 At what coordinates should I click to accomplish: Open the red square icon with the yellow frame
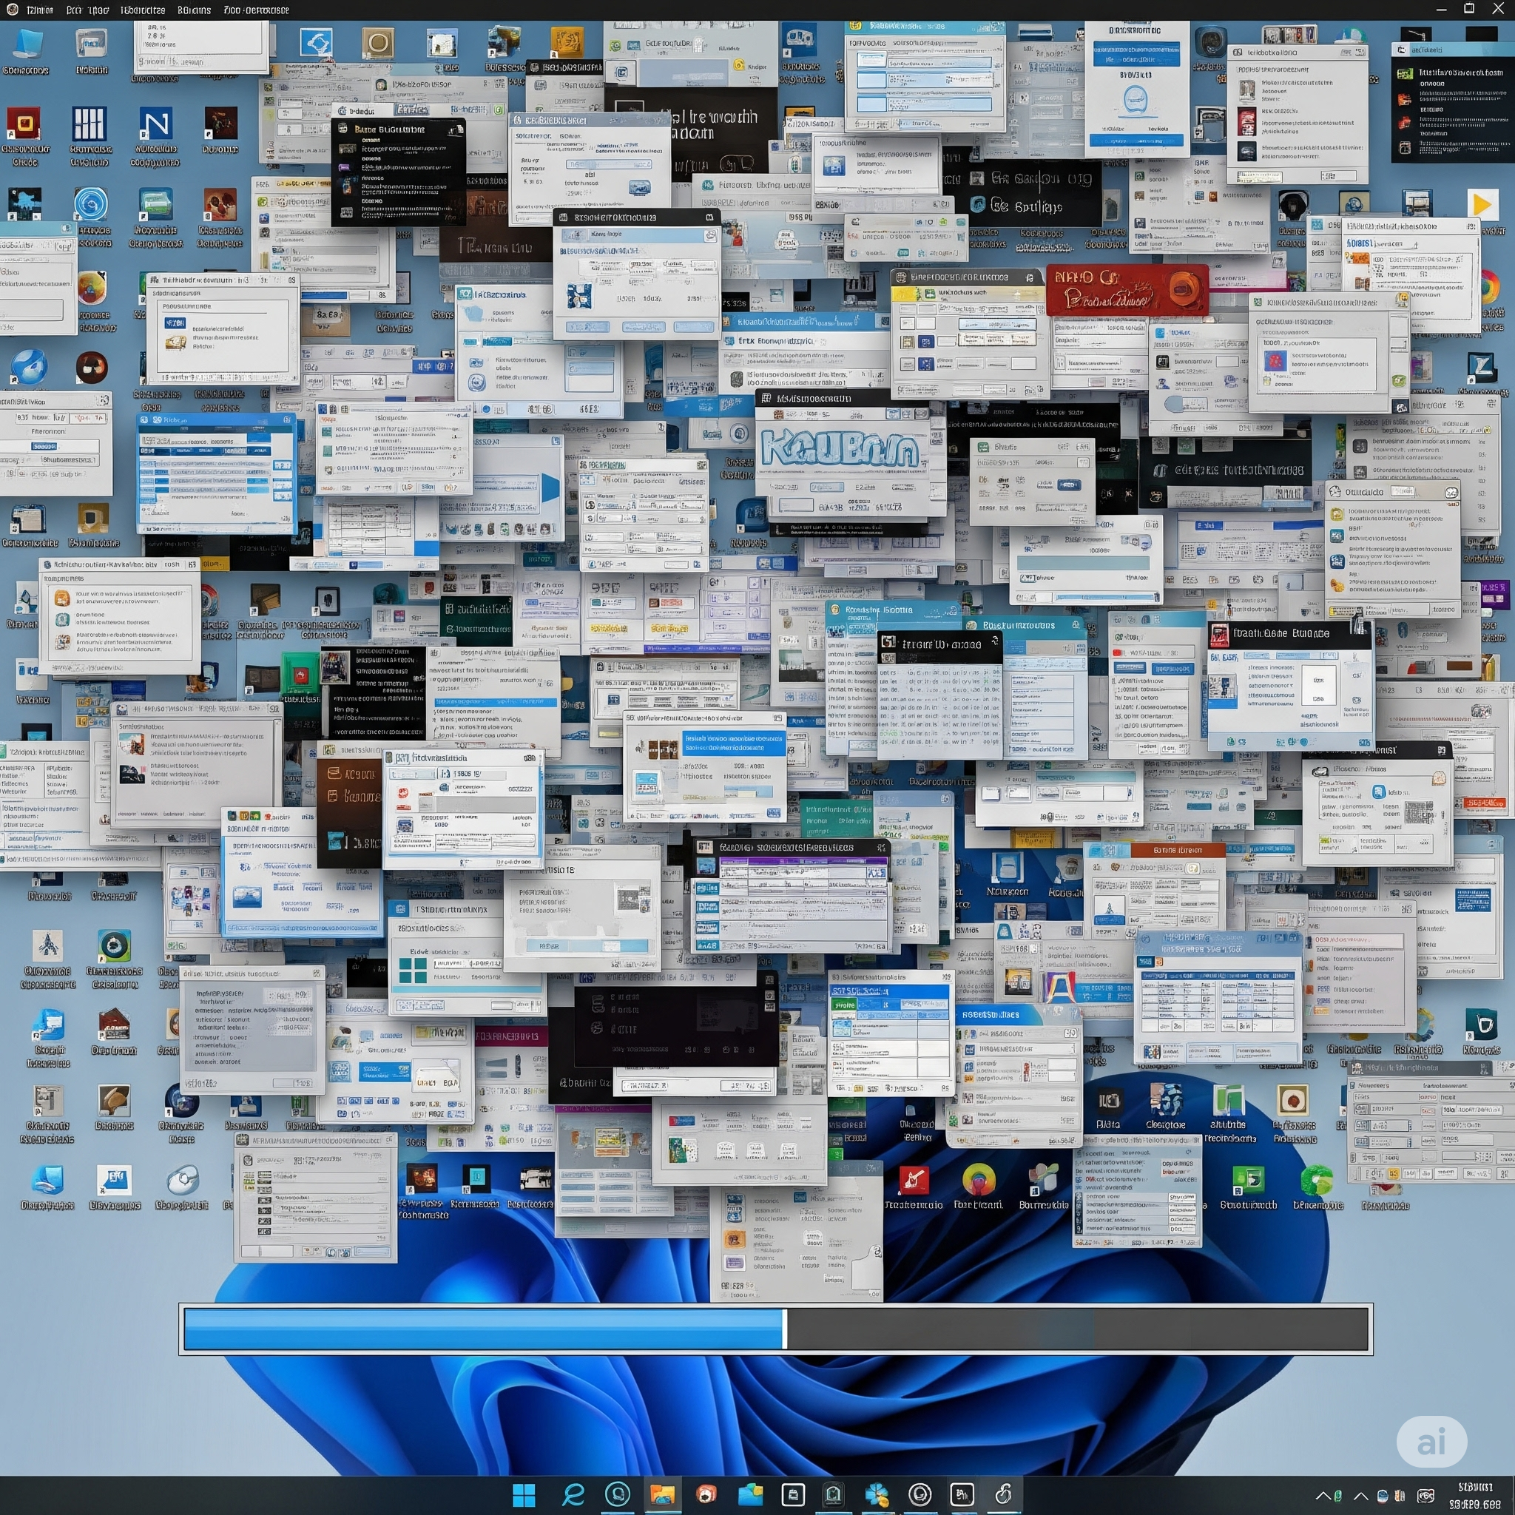coord(24,124)
